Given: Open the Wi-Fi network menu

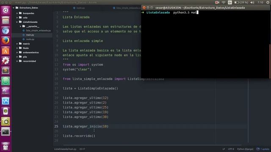Looking at the screenshot, I should click(x=224, y=3).
